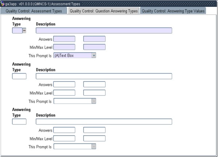Switch to Quality Control: Assessment Types tab
The height and width of the screenshot is (157, 218).
click(34, 11)
